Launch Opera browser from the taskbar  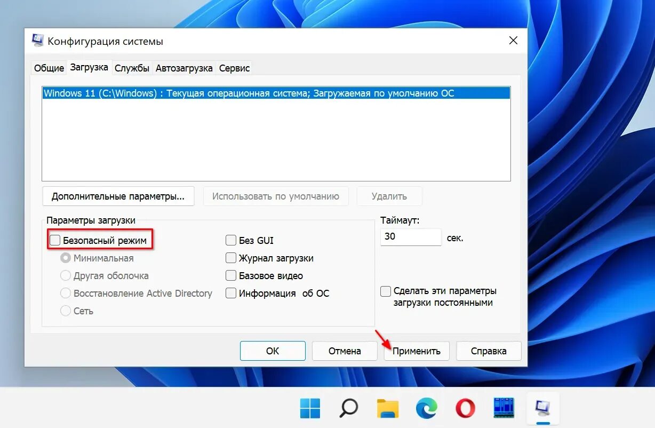point(466,408)
